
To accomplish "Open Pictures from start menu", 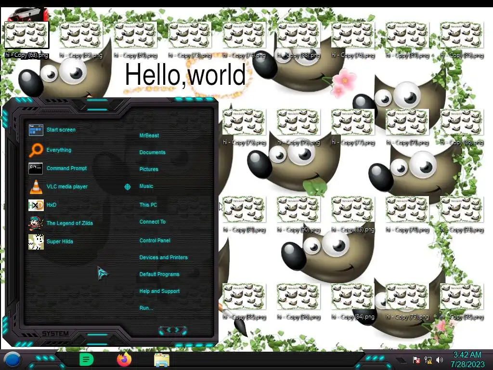I will pyautogui.click(x=149, y=169).
